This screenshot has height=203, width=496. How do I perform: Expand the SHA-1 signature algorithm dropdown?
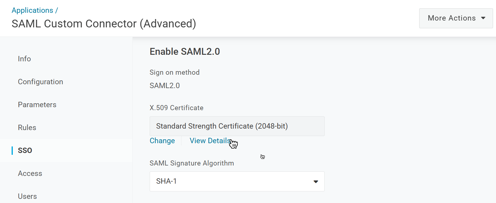click(237, 181)
